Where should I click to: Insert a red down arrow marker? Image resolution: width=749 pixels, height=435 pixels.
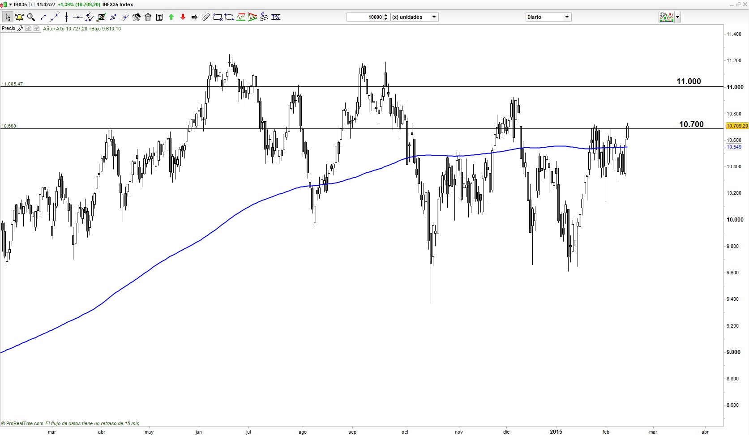click(183, 17)
